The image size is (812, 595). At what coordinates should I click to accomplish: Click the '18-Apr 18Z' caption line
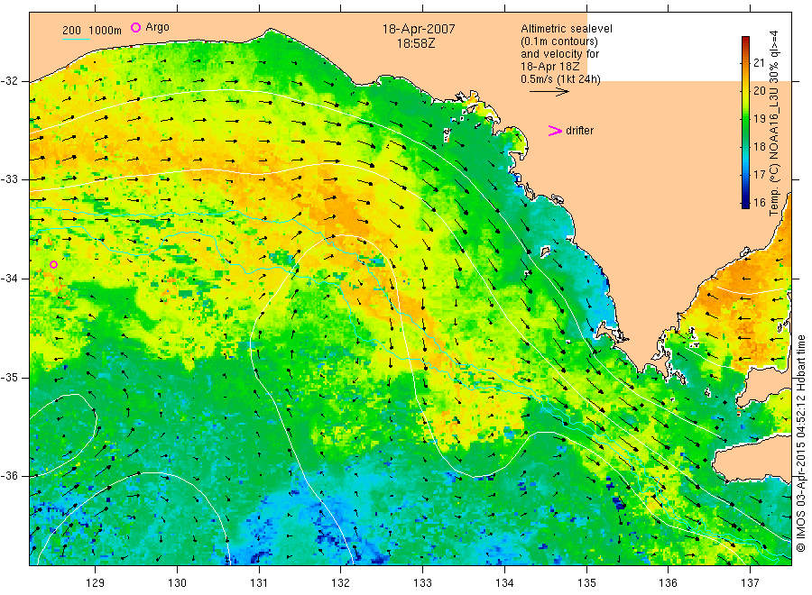[550, 66]
